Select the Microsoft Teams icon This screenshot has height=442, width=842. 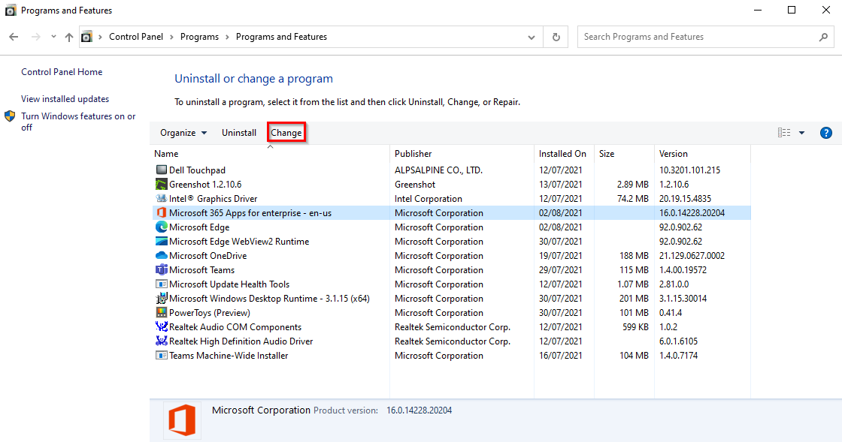click(x=161, y=269)
